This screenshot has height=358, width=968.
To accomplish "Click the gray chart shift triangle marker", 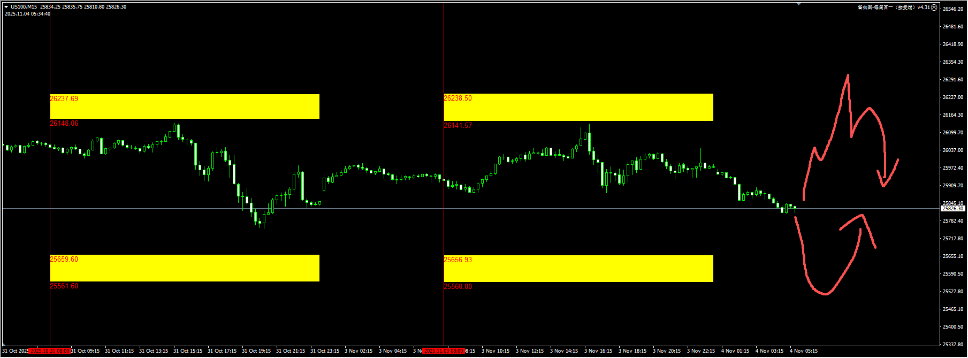I will pos(798,4).
